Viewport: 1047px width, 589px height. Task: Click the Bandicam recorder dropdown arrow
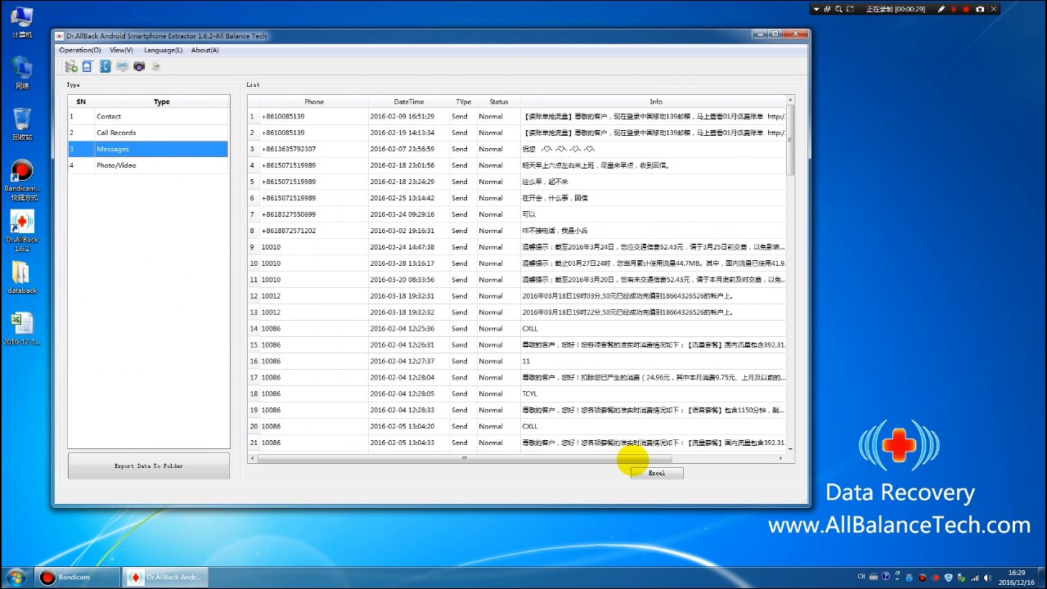tap(817, 9)
